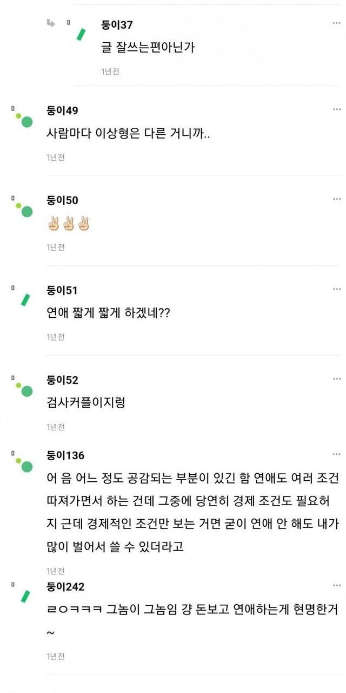
Task: Open the 둥이49 username link
Action: 62,111
